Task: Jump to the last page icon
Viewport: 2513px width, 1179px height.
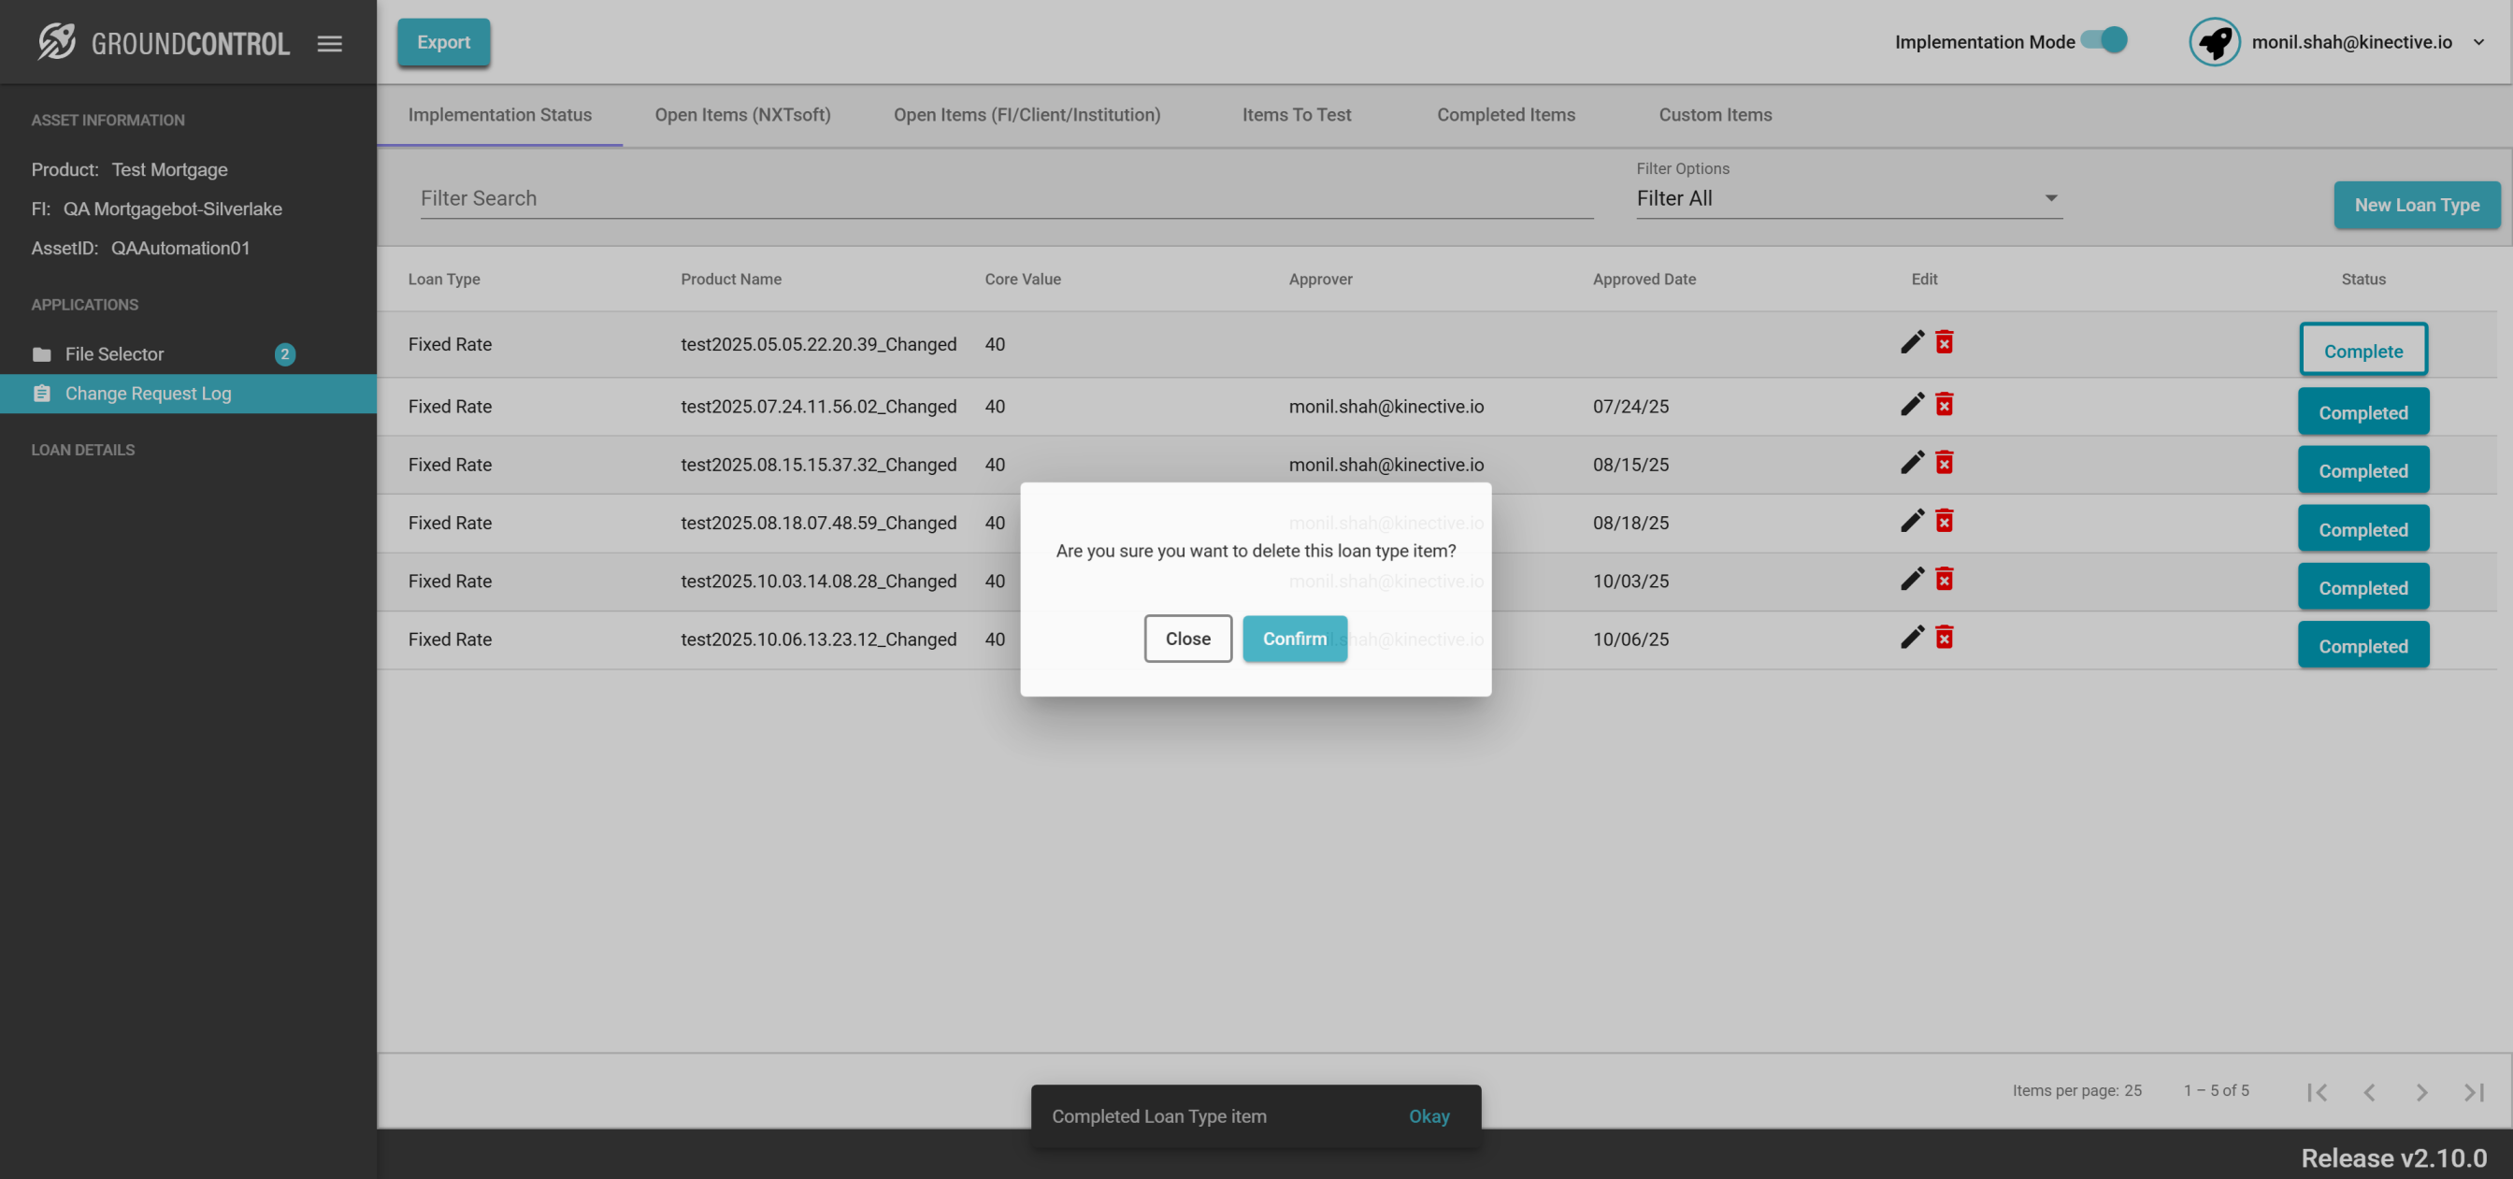Action: coord(2473,1092)
